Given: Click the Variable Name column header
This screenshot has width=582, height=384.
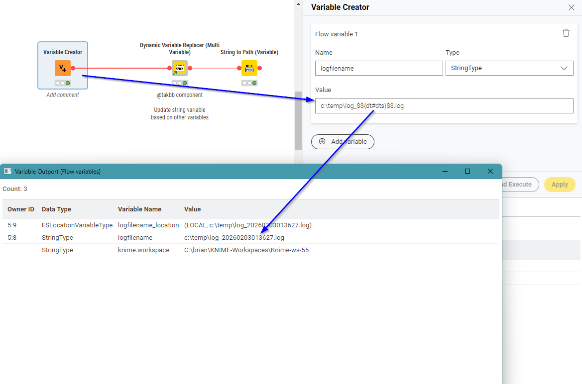Looking at the screenshot, I should tap(139, 209).
